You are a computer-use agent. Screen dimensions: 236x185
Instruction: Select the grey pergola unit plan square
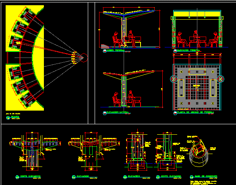(197, 87)
